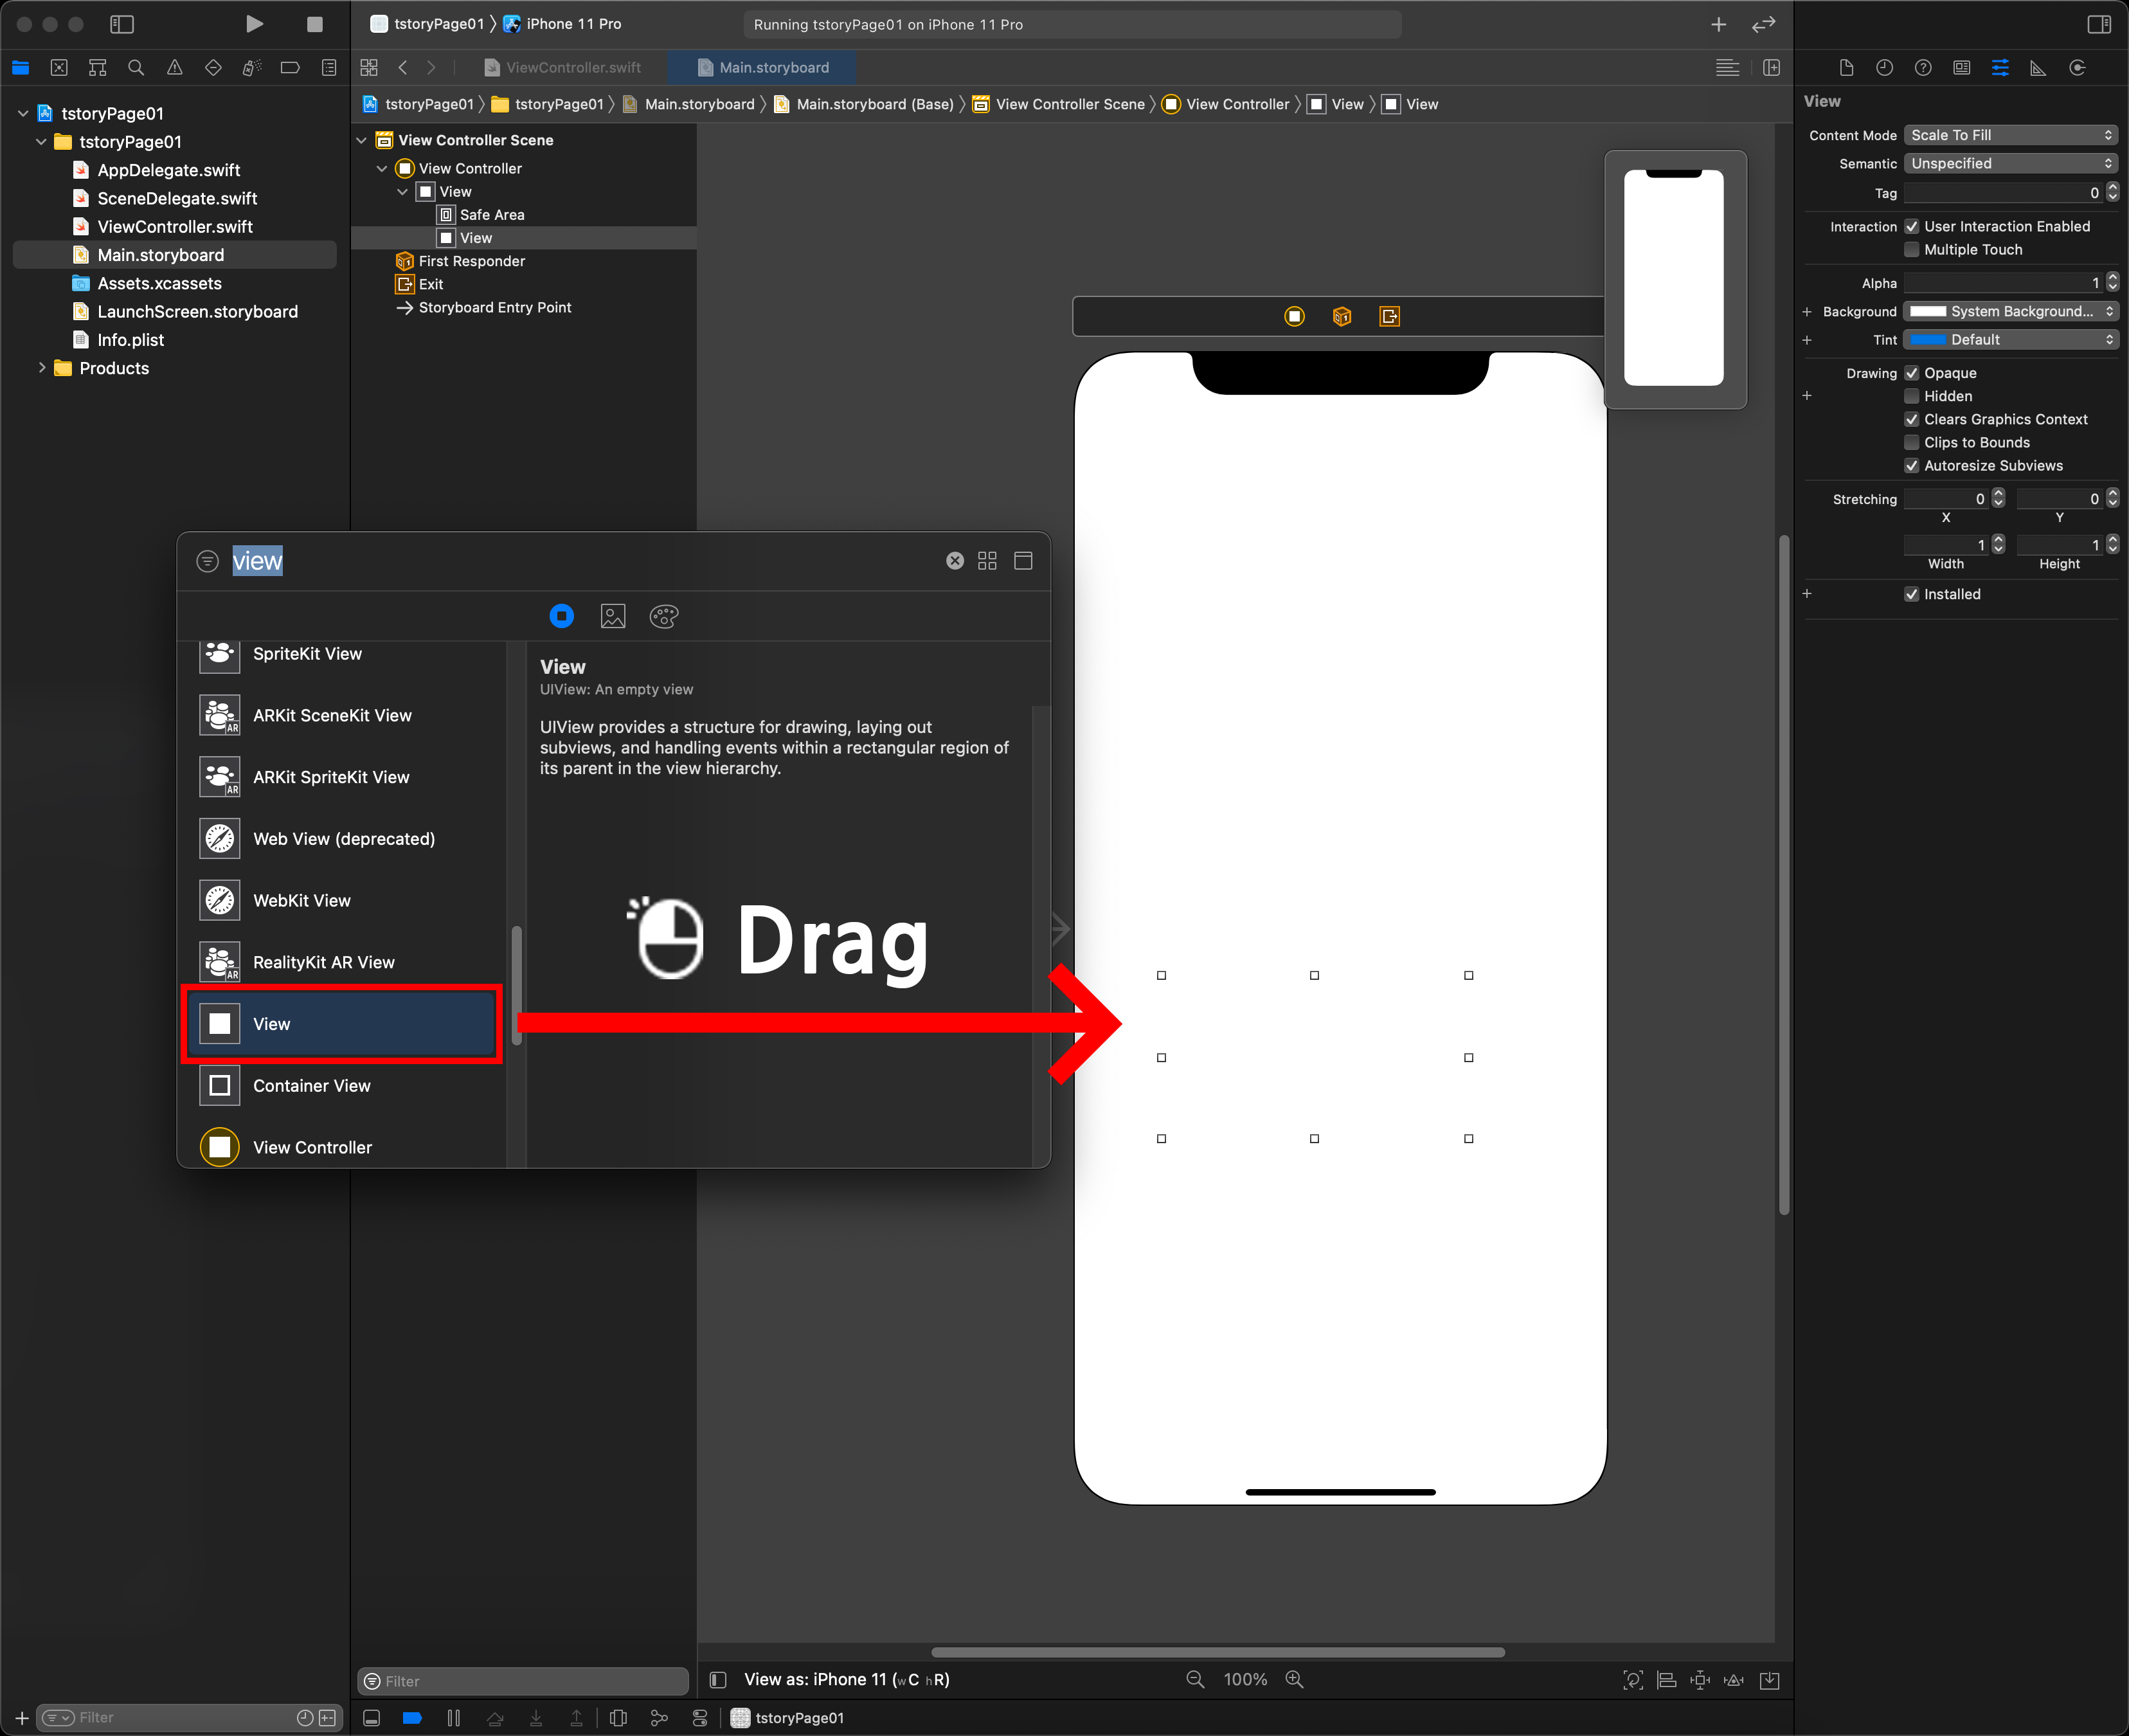Expand the Products folder
Image resolution: width=2129 pixels, height=1736 pixels.
point(42,368)
